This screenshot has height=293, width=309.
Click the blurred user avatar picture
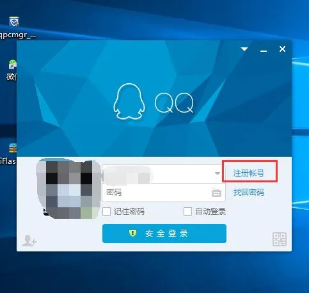tap(68, 189)
